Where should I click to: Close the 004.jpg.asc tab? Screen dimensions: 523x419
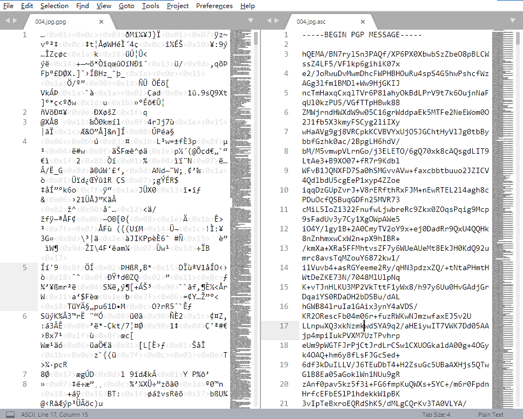[x=363, y=22]
